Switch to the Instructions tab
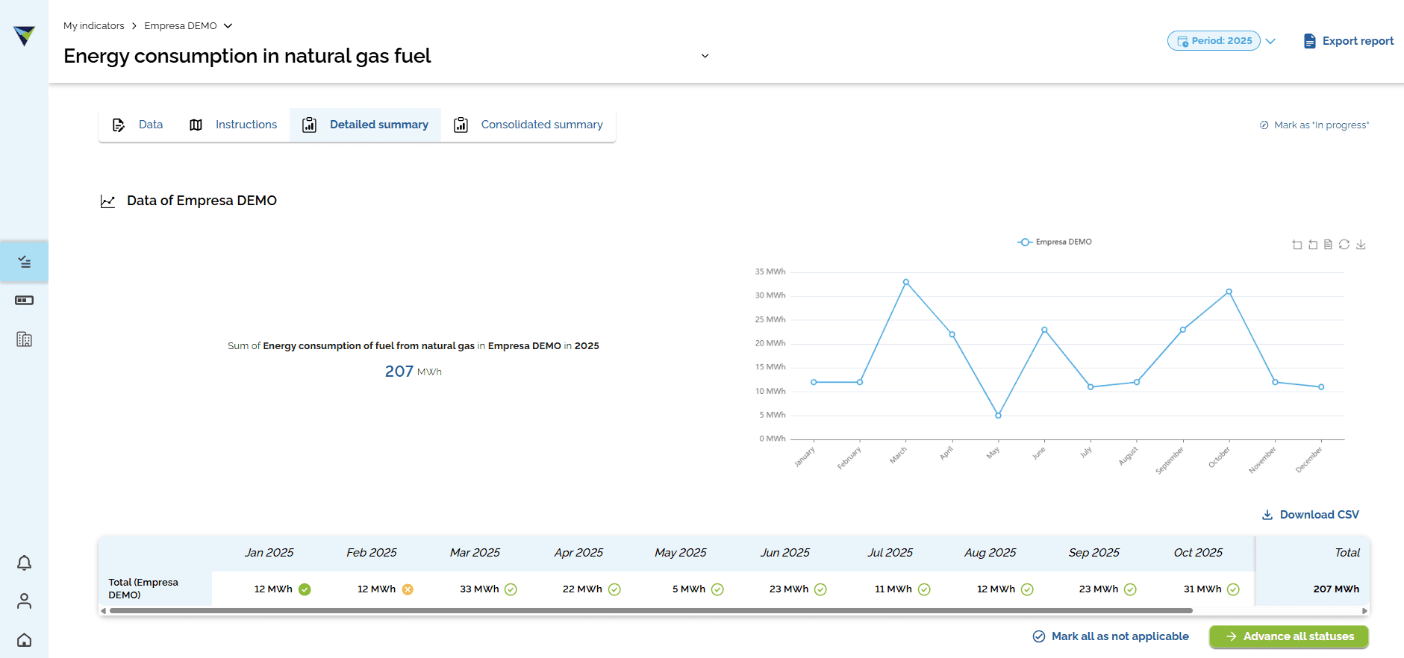The height and width of the screenshot is (658, 1404). coord(233,125)
